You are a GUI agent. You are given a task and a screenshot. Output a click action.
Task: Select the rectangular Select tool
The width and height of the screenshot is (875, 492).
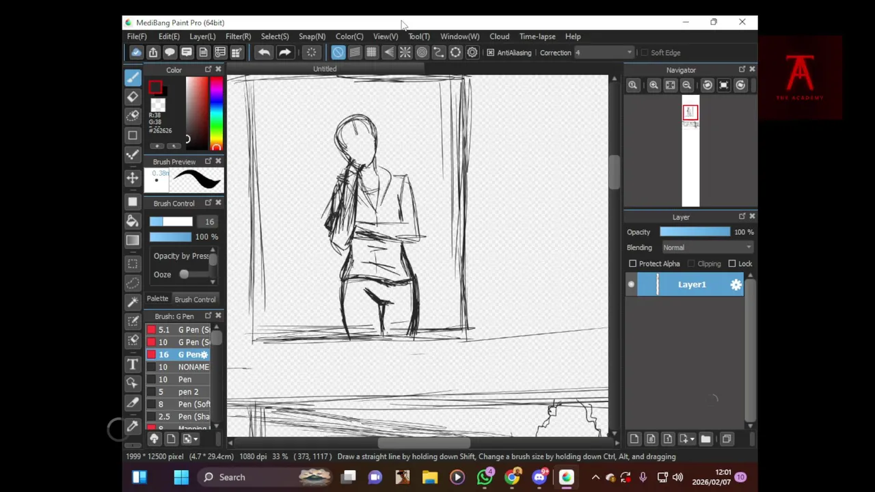(x=133, y=263)
